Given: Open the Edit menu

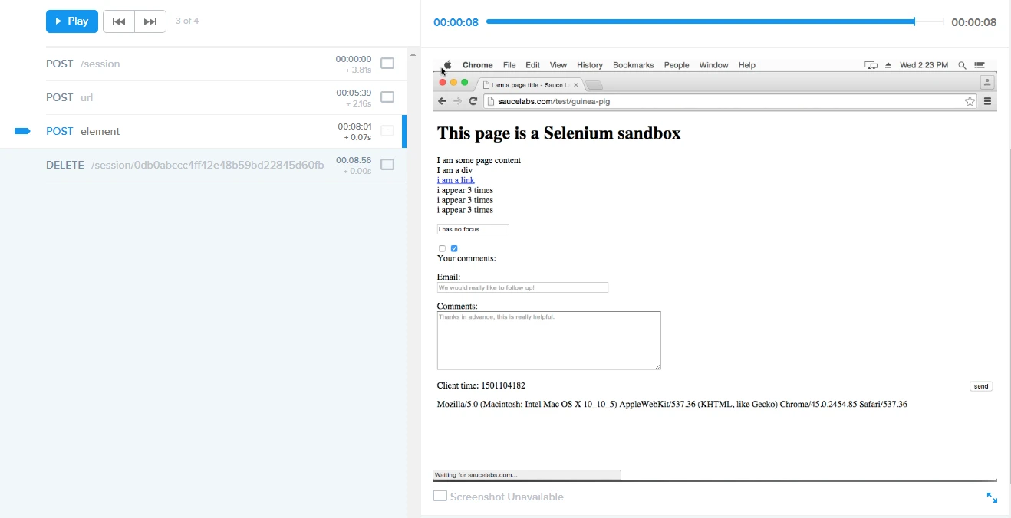Looking at the screenshot, I should tap(532, 65).
